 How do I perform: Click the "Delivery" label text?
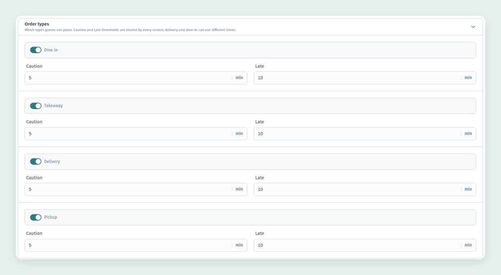tap(52, 162)
